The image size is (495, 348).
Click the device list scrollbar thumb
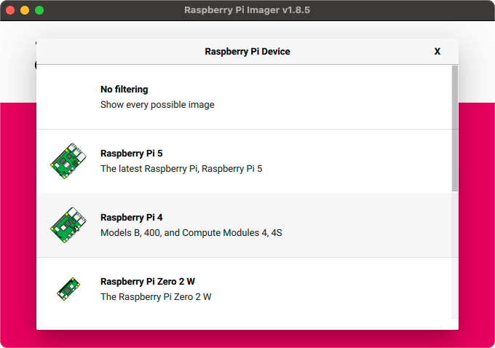[x=455, y=127]
